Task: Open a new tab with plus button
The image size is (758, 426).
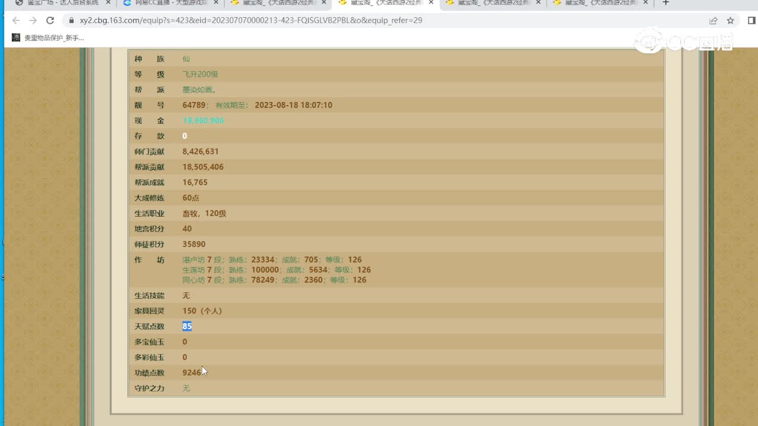Action: tap(666, 3)
